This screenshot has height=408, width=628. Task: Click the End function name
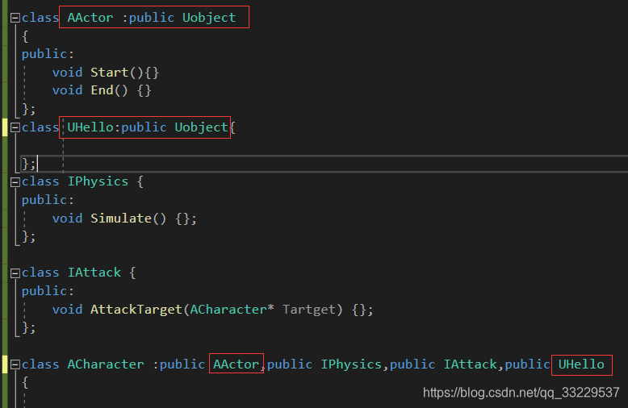click(103, 90)
